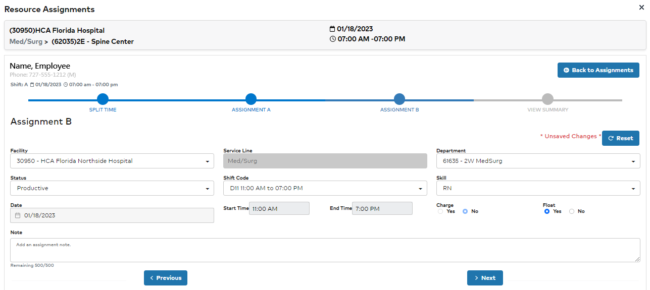Click the Assignment A step circle
The image size is (650, 290).
click(x=251, y=99)
